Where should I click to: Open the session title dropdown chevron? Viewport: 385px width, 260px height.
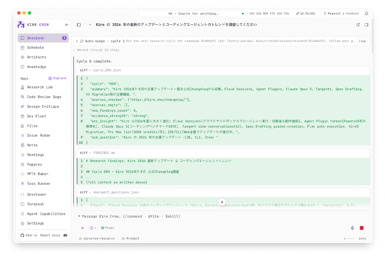pos(90,25)
